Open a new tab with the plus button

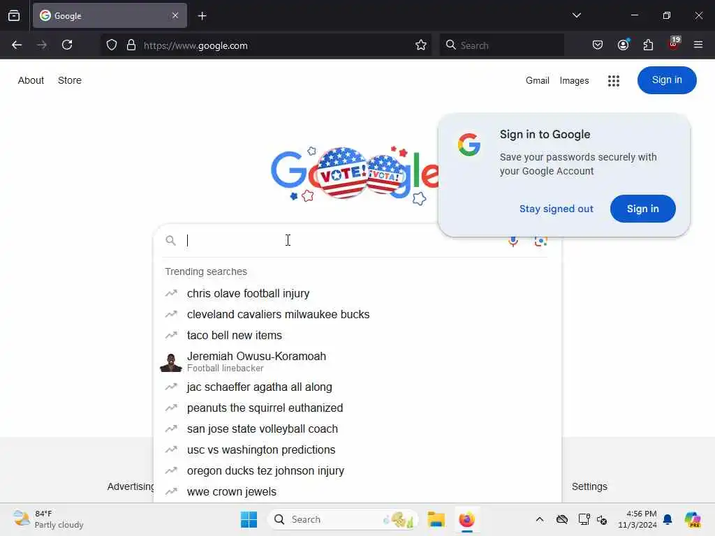(x=202, y=16)
